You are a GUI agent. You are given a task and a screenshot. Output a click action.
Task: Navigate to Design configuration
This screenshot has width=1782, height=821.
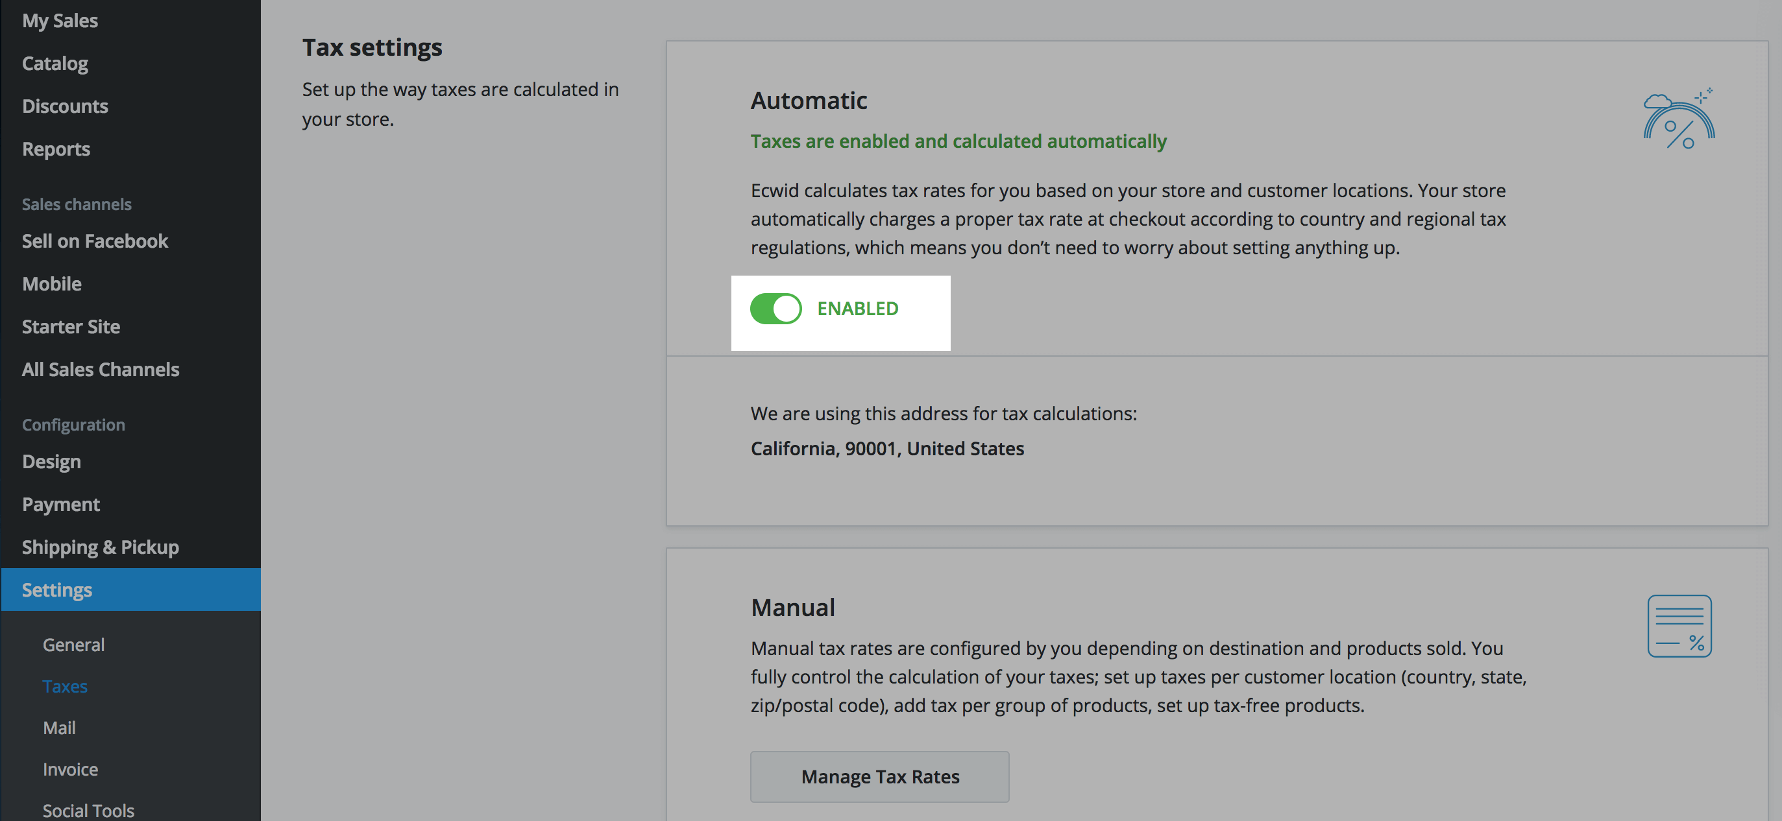click(x=51, y=460)
